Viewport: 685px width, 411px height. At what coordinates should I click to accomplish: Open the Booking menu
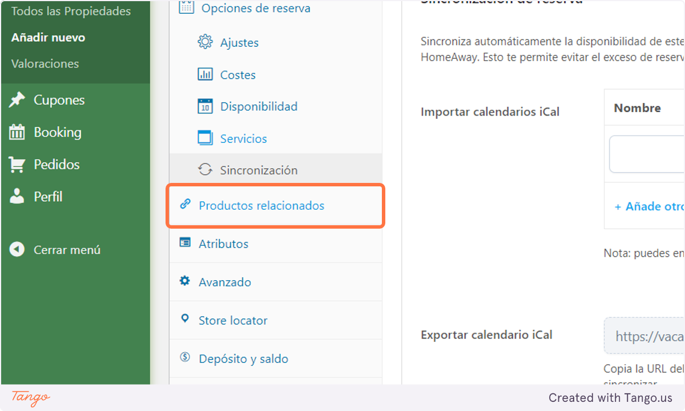(57, 132)
